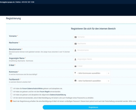136x110 pixels.
Task: Focus the Benutzername input field
Action: tap(105, 50)
